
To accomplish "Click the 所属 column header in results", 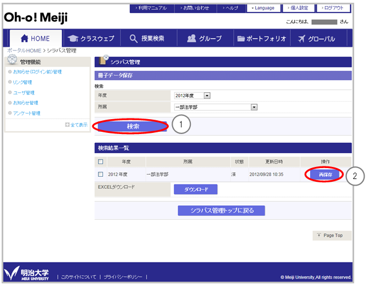I will point(188,161).
